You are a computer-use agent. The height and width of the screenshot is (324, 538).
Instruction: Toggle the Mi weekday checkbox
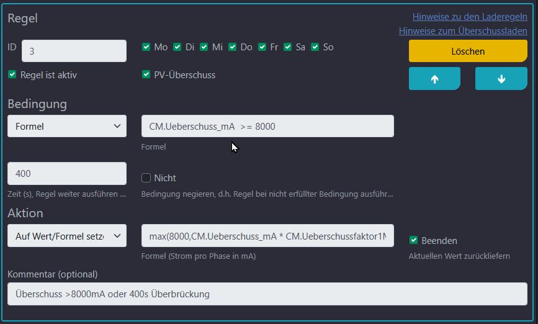coord(204,47)
